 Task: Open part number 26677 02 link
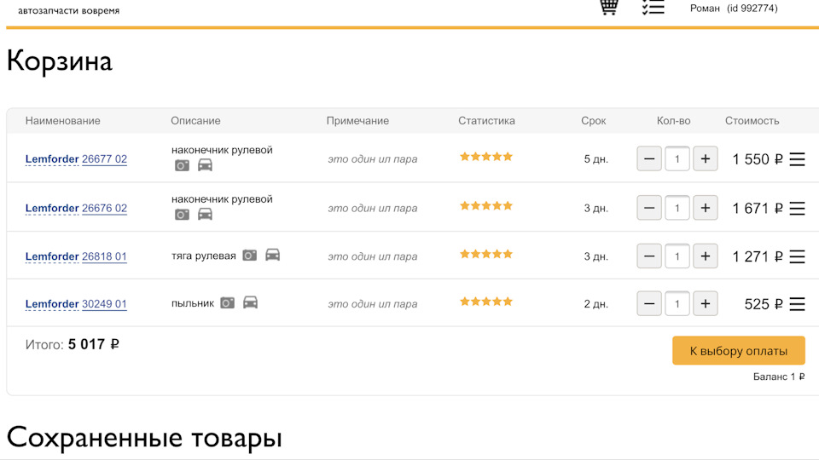click(104, 159)
